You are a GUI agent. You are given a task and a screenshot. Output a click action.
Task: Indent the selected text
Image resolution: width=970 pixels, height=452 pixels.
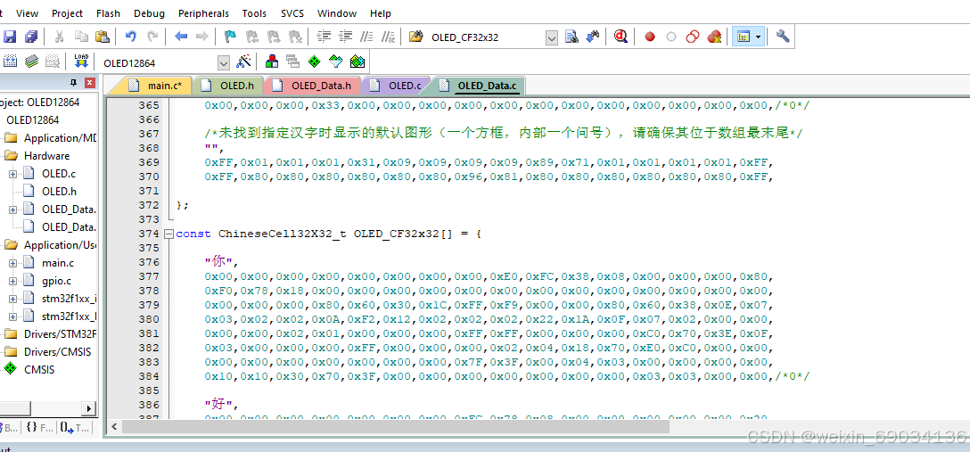point(324,37)
